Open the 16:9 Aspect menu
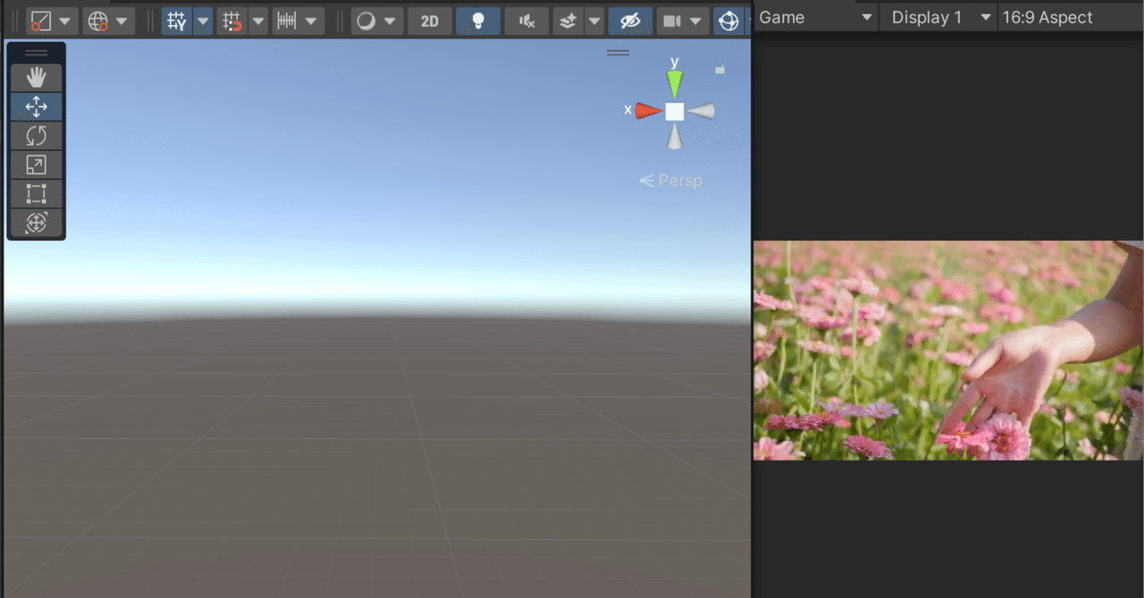The width and height of the screenshot is (1144, 598). [x=1064, y=17]
